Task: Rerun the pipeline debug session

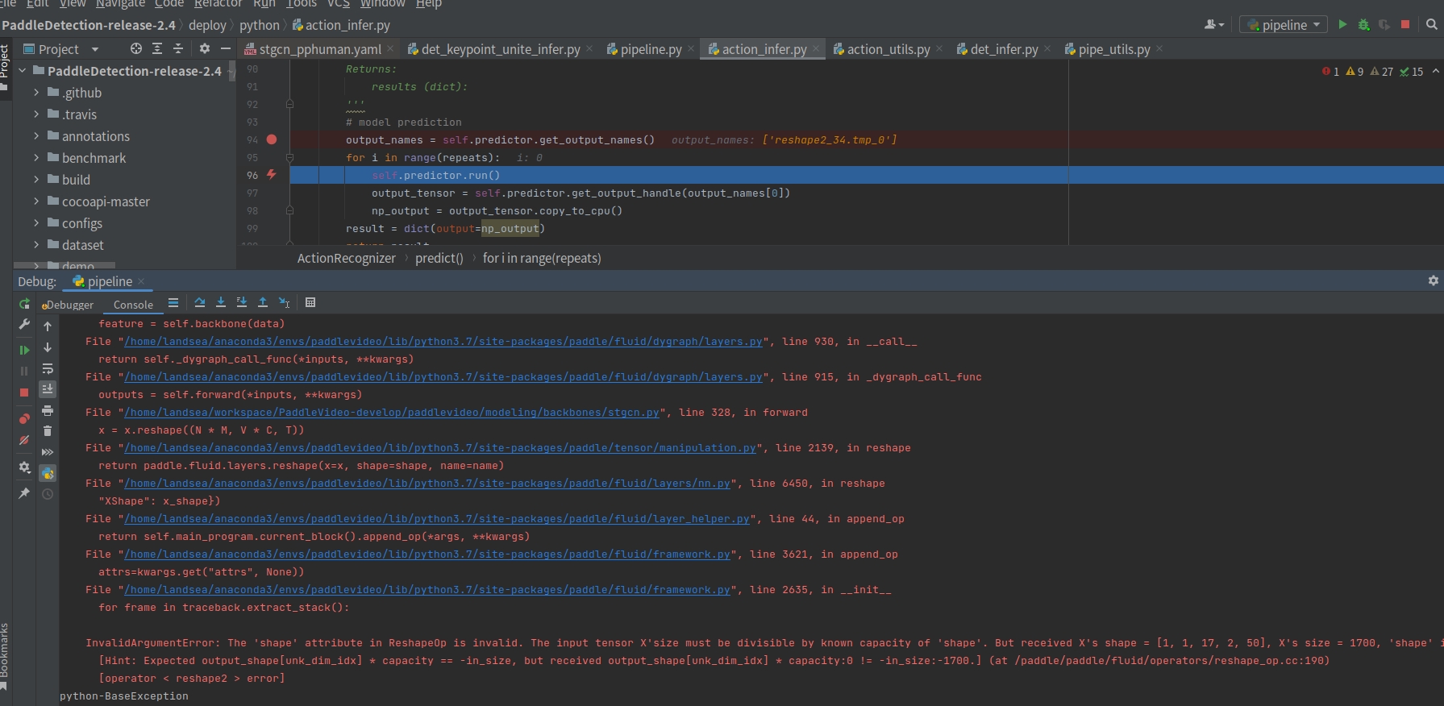Action: click(24, 304)
